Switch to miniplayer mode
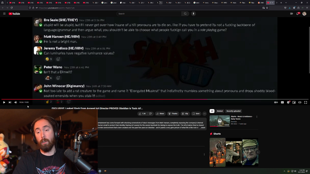This screenshot has height=174, width=310. 294,102
